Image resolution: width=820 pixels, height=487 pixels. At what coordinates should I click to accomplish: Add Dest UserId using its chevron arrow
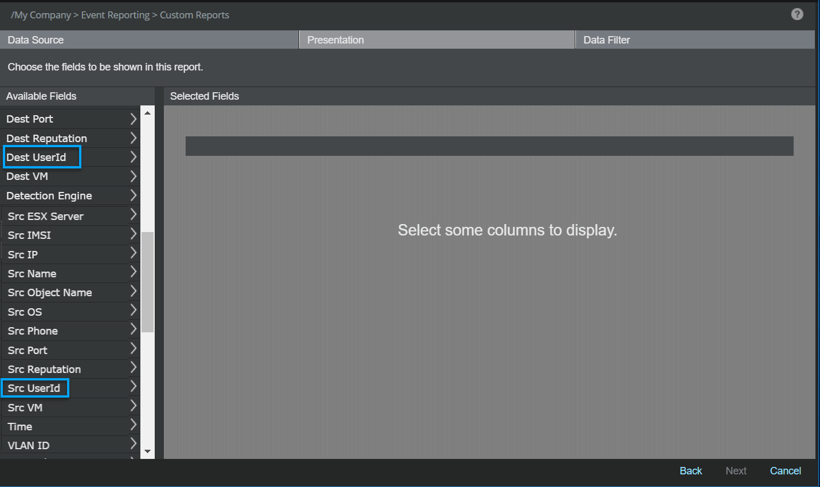(133, 157)
